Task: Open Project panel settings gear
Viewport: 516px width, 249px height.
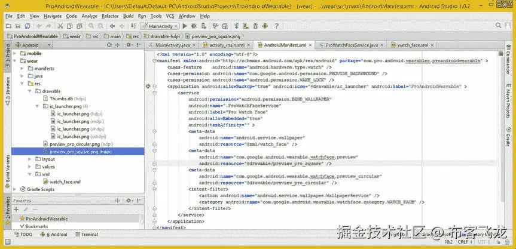Action: 129,45
